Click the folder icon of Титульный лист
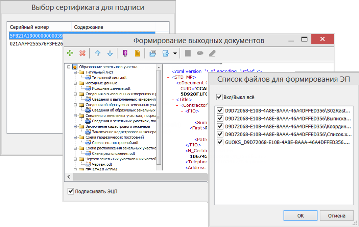 (x=81, y=72)
